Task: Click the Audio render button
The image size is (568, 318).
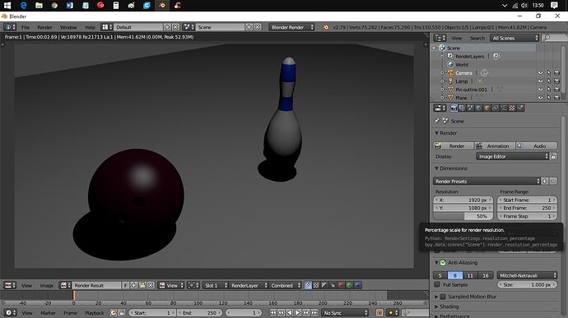Action: click(x=537, y=146)
